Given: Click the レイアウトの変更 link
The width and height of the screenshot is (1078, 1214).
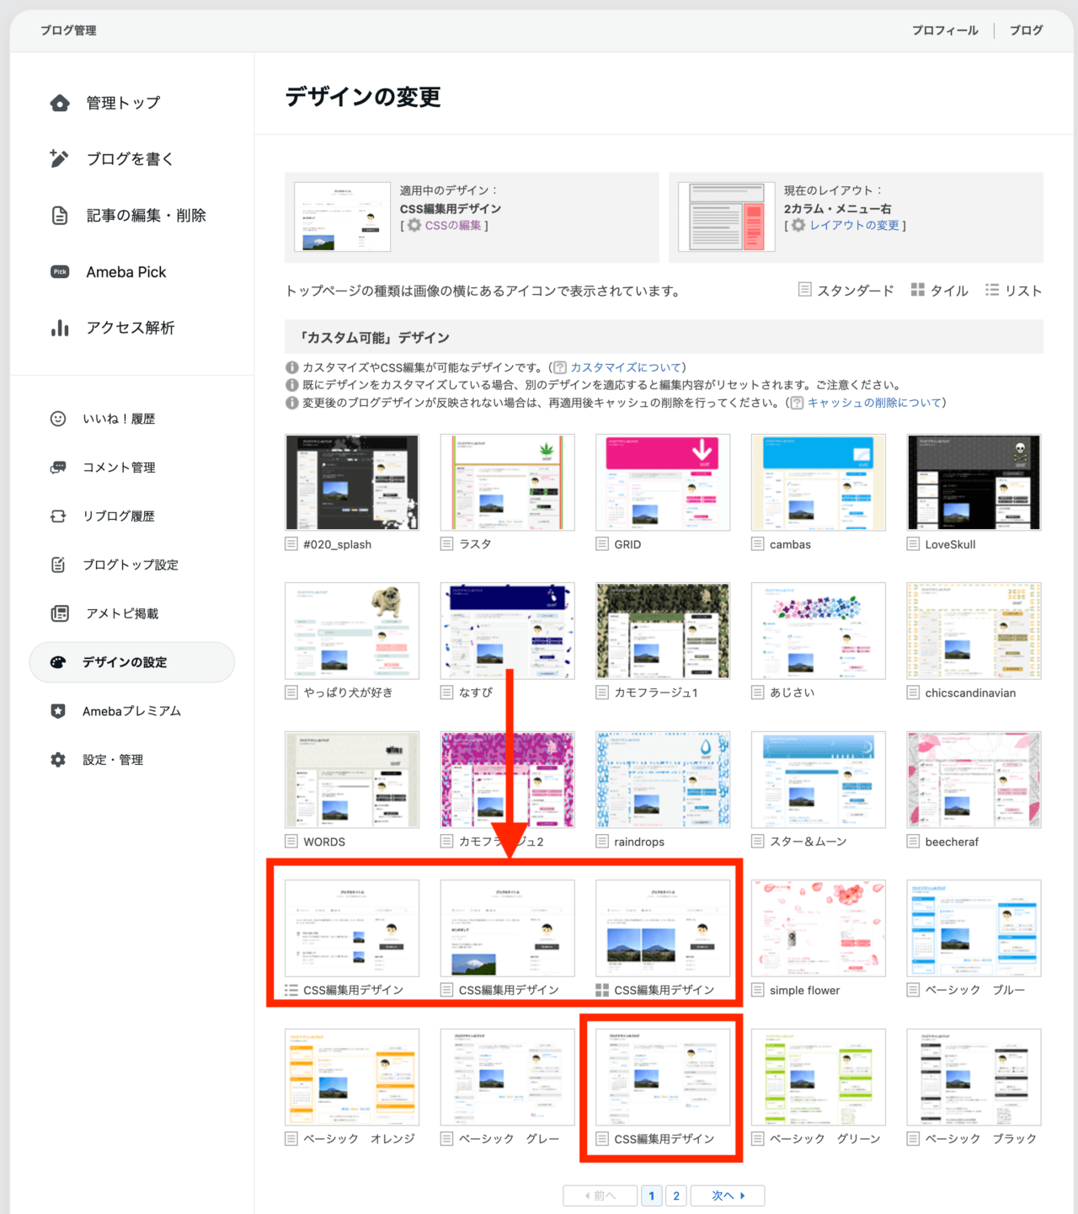Looking at the screenshot, I should coord(854,225).
